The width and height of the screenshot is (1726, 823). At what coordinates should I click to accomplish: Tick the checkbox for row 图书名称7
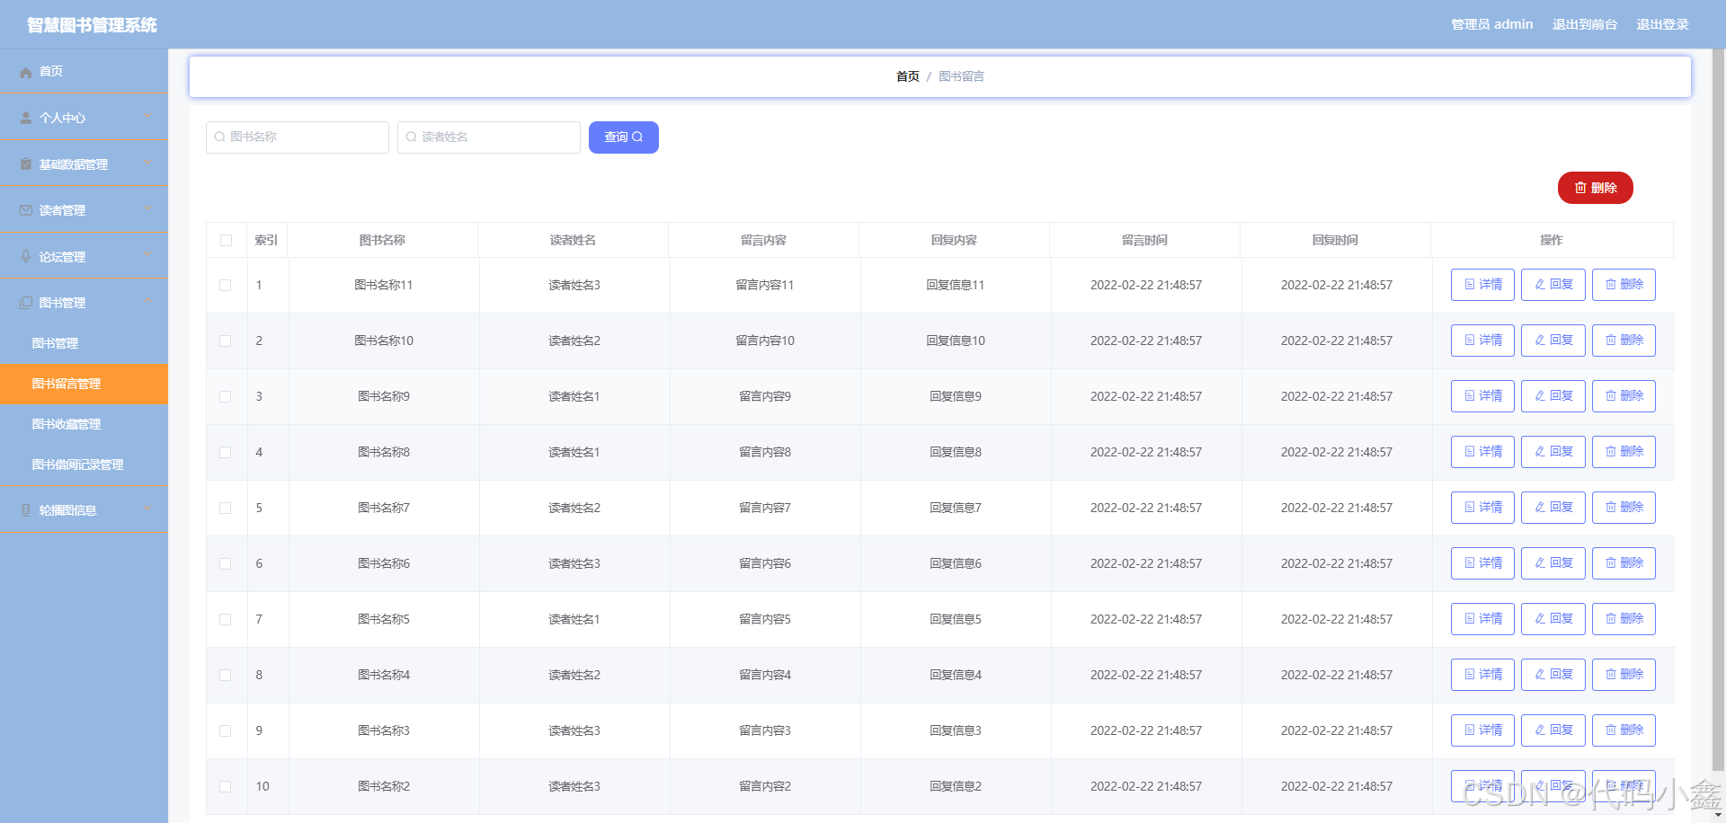pos(226,508)
